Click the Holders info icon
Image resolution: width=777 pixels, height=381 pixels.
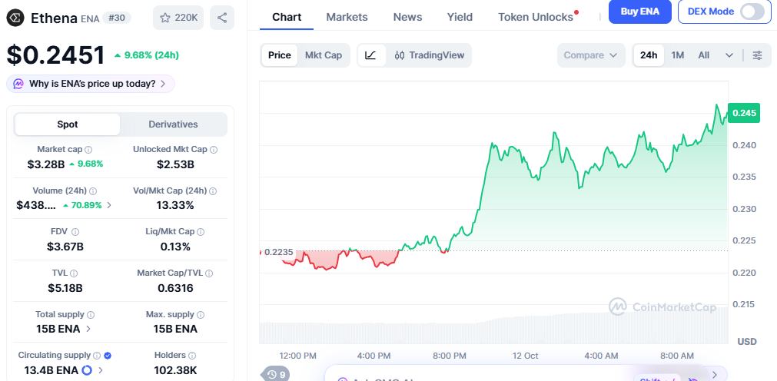coord(192,355)
